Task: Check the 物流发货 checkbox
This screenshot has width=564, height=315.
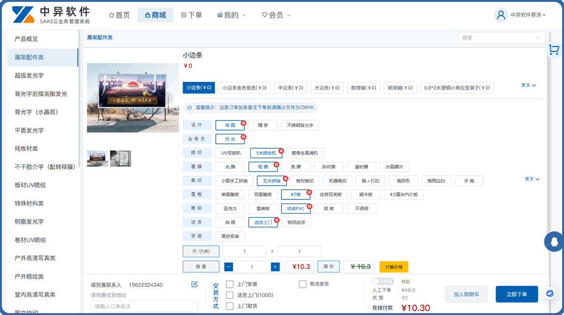Action: click(303, 284)
